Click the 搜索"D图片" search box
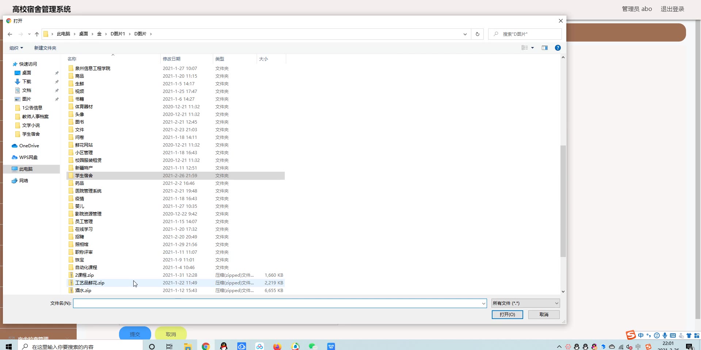 [x=525, y=34]
